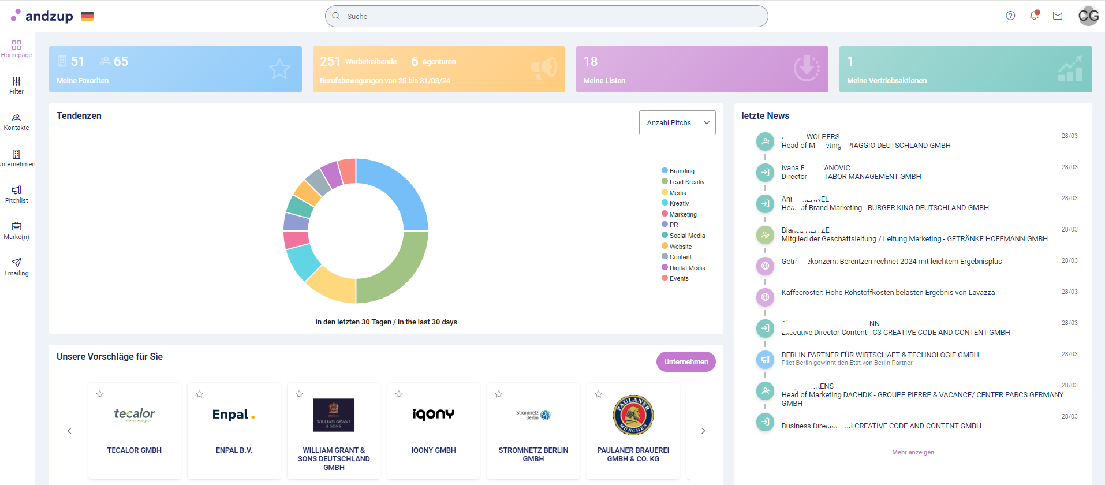Click the Events legend color dot

click(x=665, y=278)
